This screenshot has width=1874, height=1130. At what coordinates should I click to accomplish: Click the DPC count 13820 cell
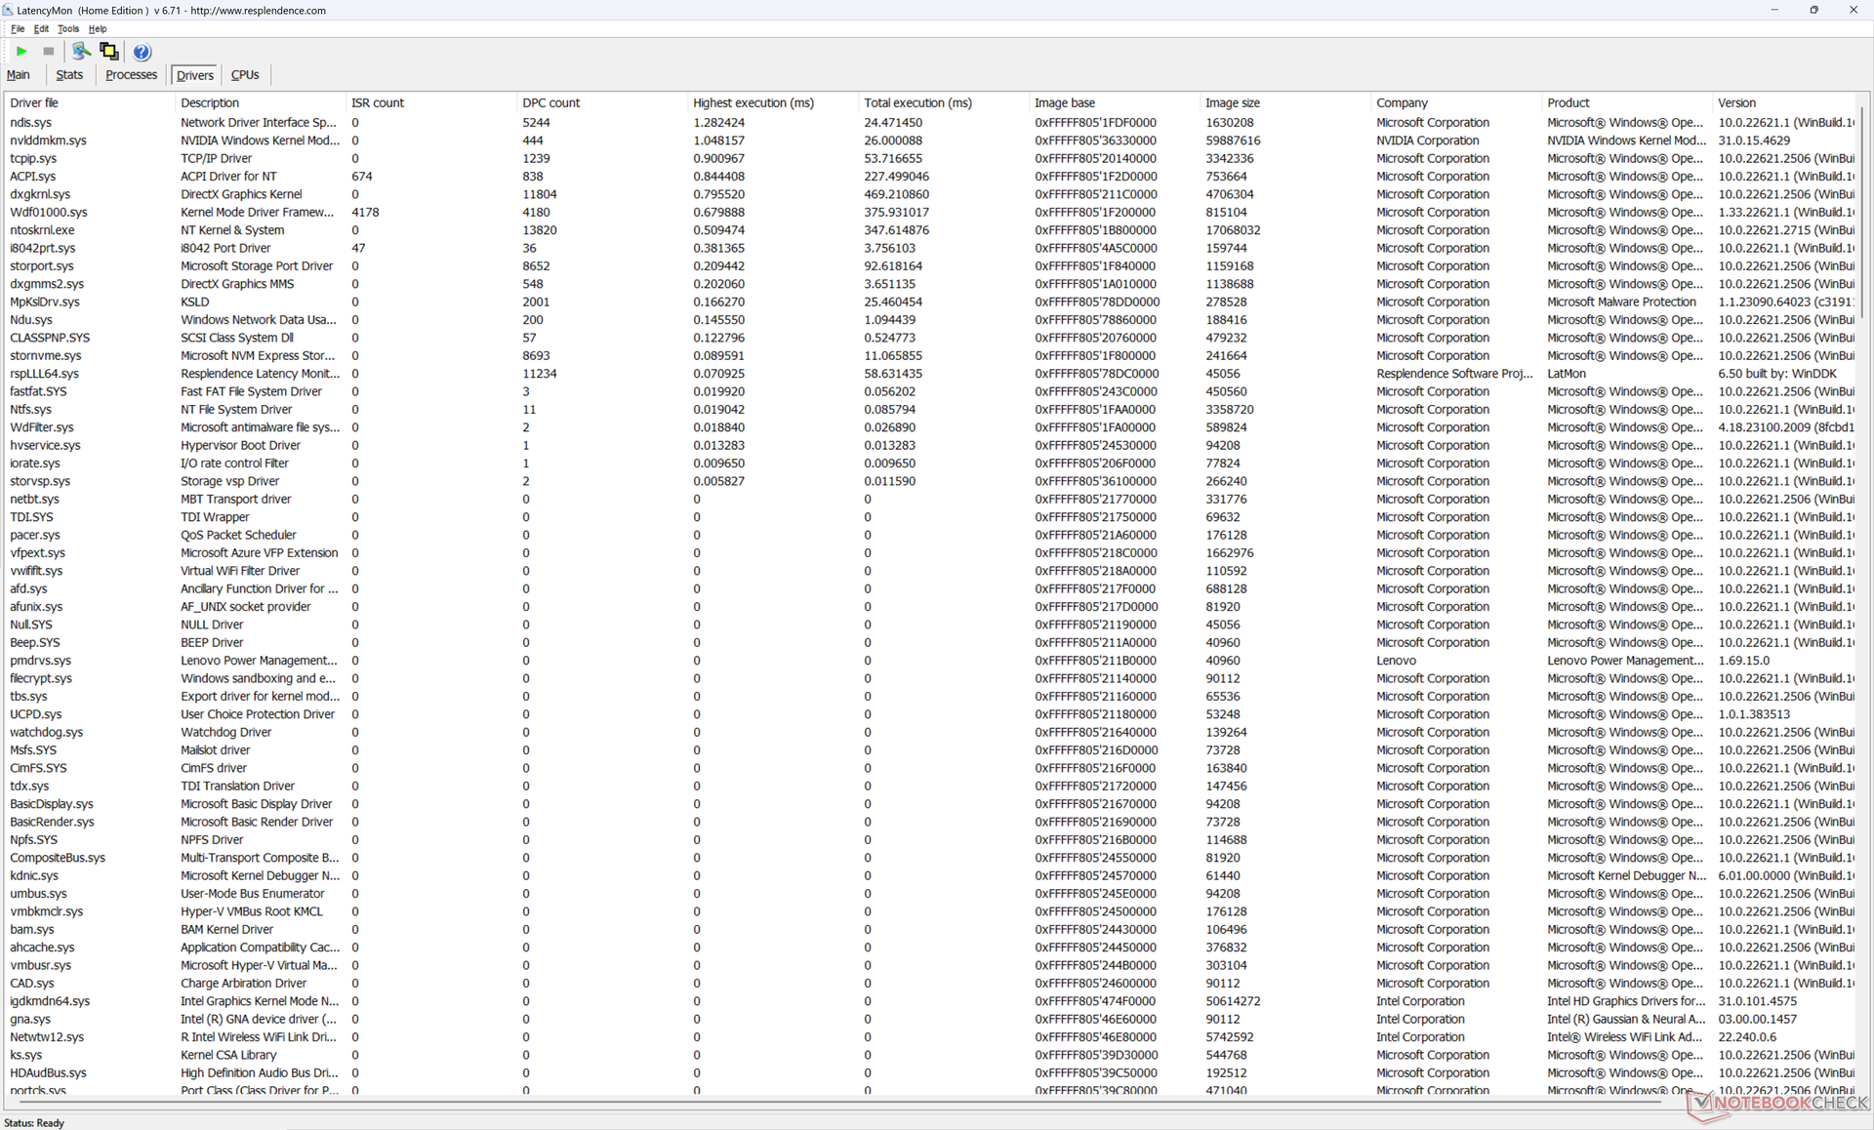(539, 230)
